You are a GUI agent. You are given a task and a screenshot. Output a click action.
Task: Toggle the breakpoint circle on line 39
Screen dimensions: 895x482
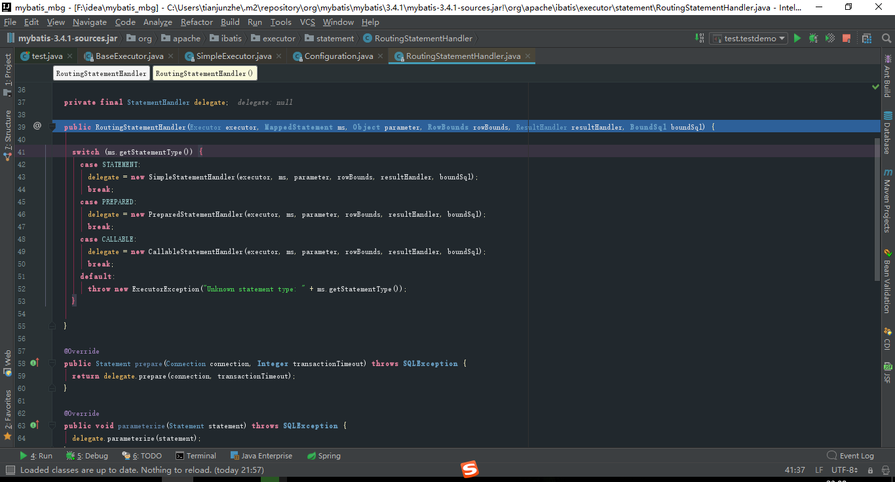37,127
